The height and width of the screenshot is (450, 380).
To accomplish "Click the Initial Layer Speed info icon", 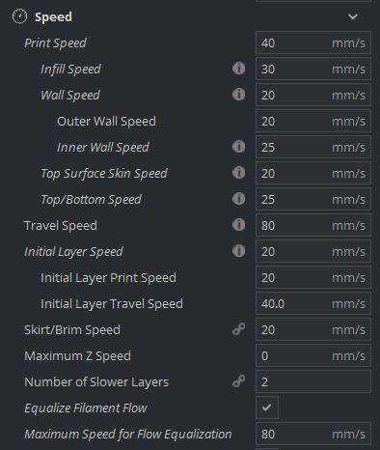I will (x=238, y=251).
